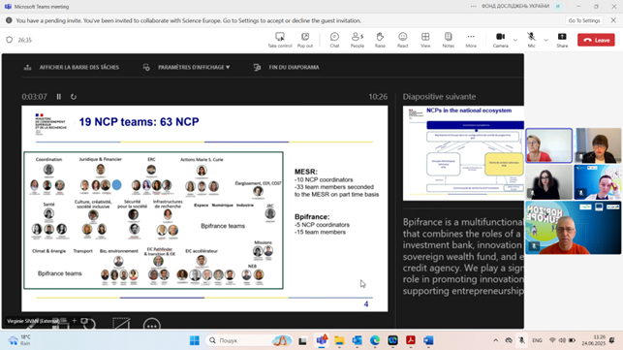
Task: Open Word from the taskbar
Action: 428,340
